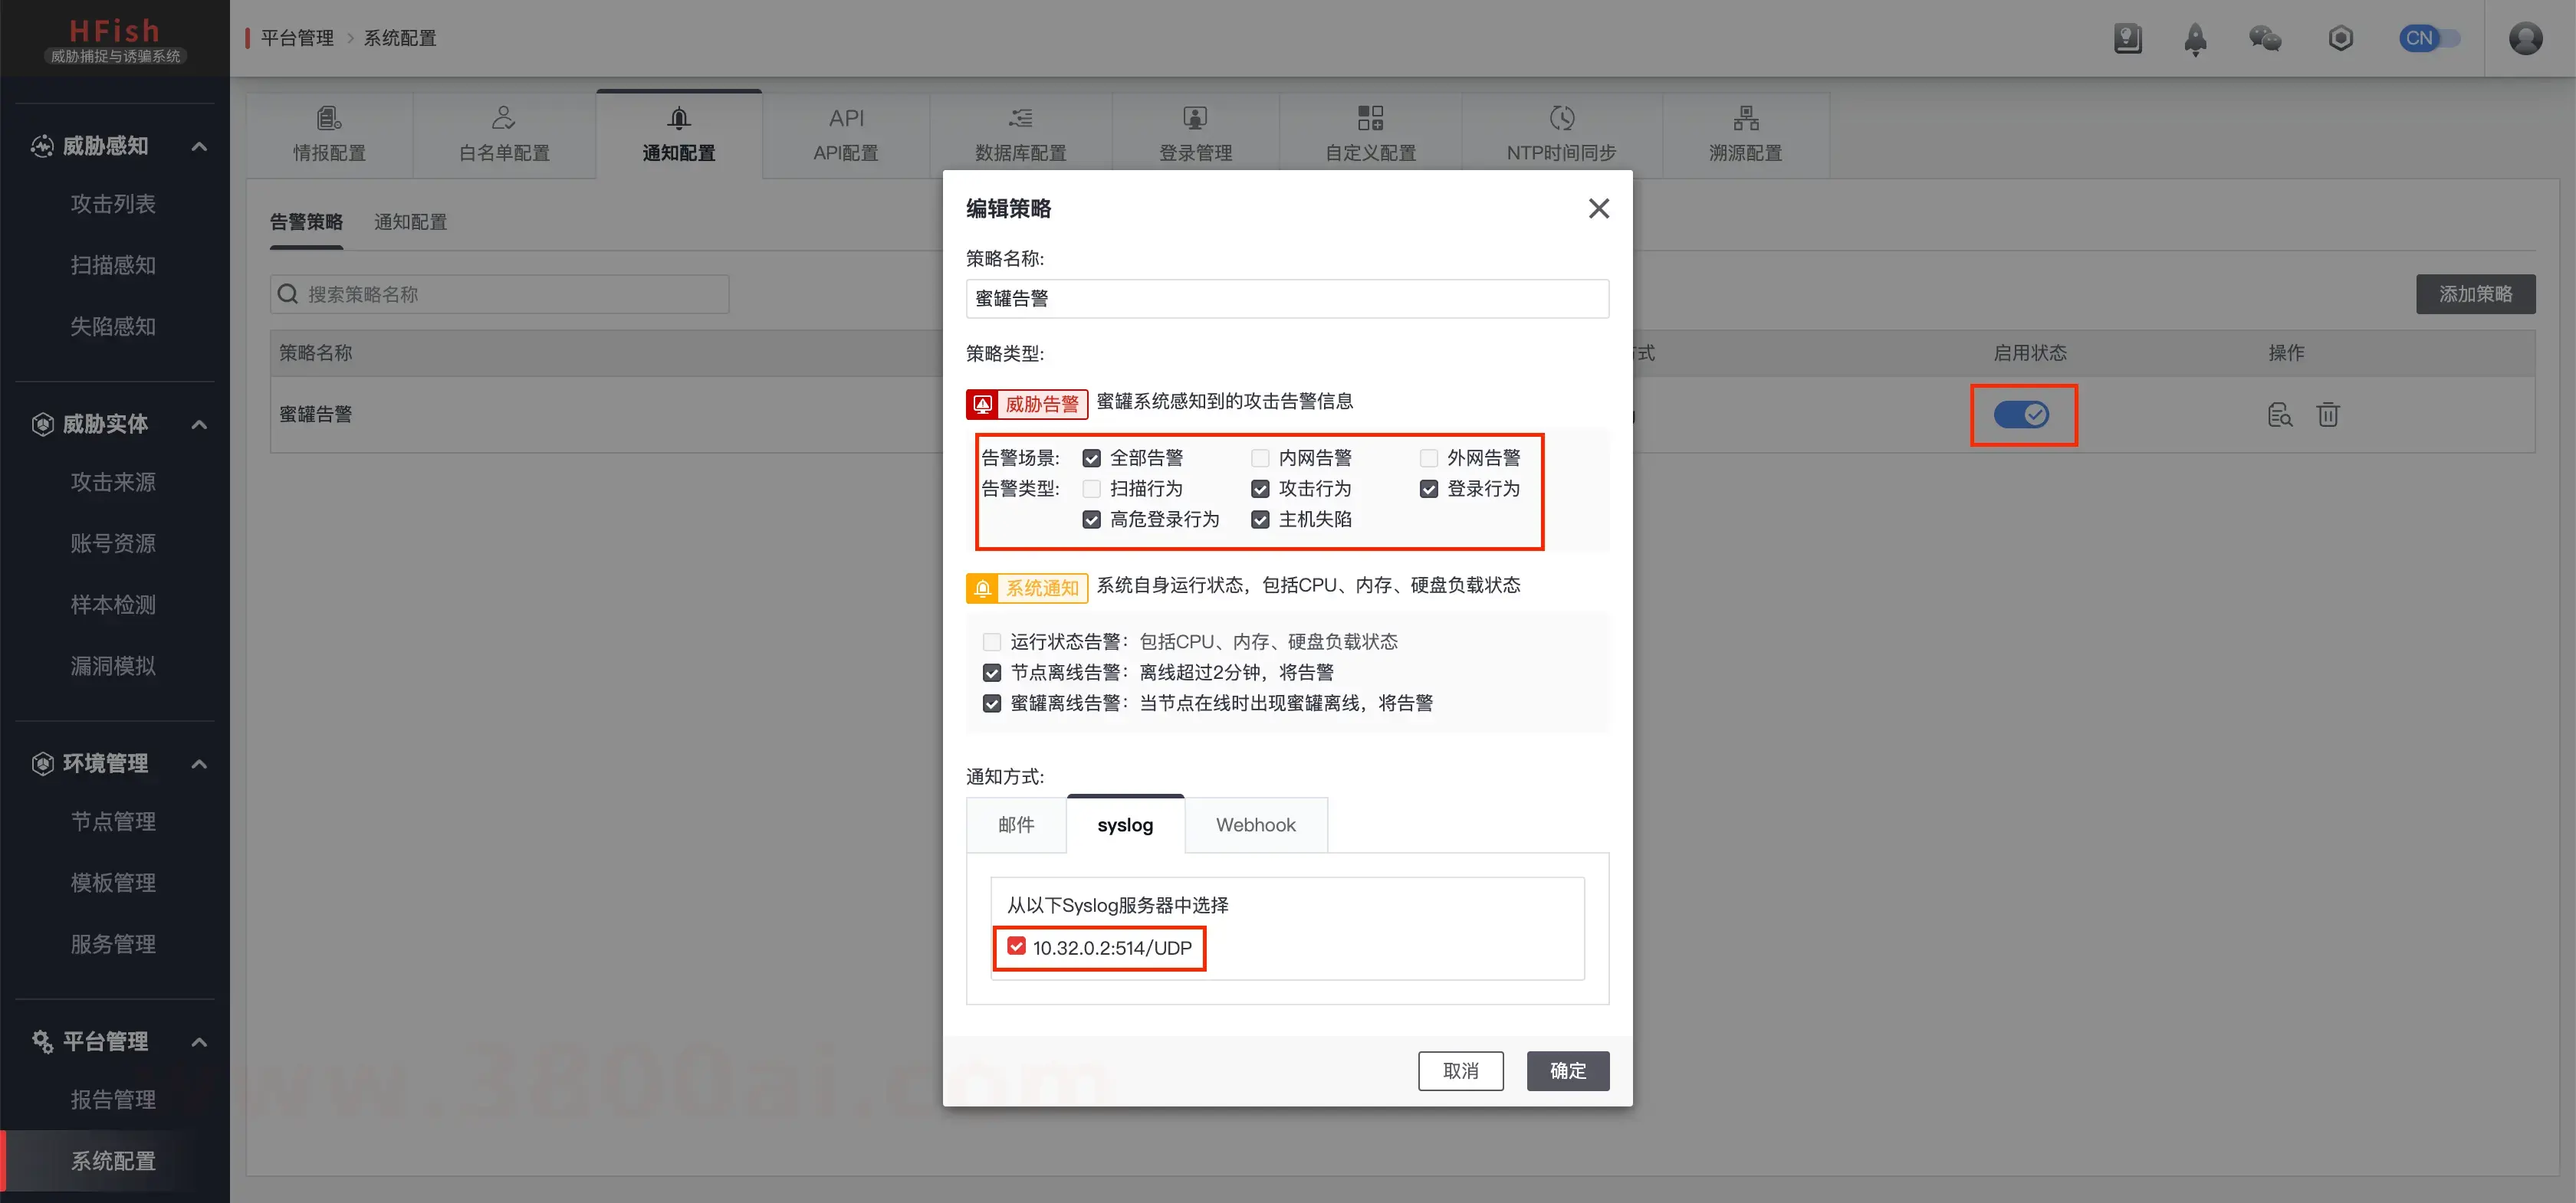
Task: Toggle the CN language switch
Action: 2429,39
